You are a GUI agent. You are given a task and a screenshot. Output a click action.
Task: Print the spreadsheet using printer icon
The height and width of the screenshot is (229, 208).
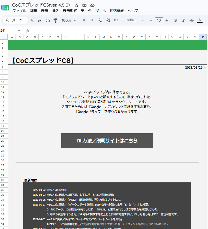pos(48,20)
